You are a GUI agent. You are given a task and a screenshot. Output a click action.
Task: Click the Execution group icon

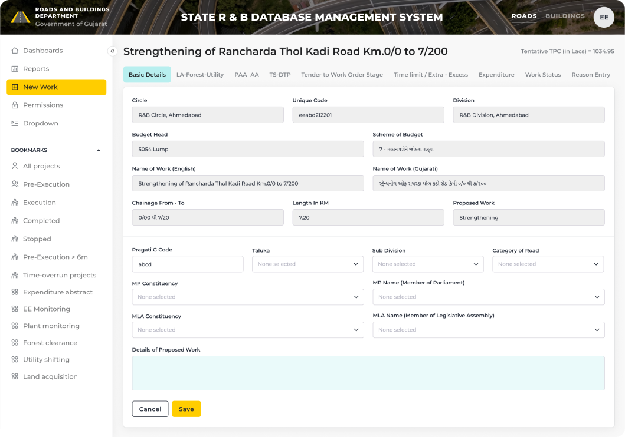(x=15, y=203)
